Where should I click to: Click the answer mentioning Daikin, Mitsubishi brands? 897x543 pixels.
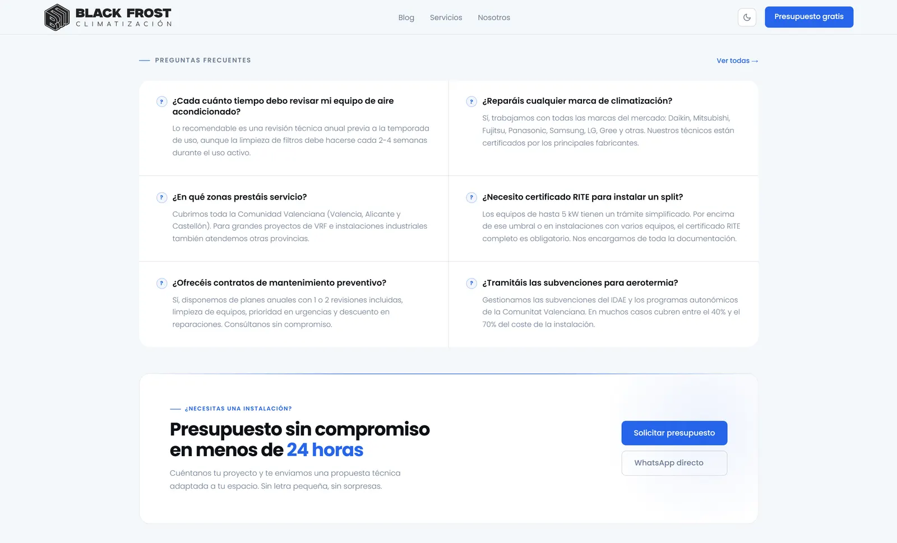[x=608, y=131]
